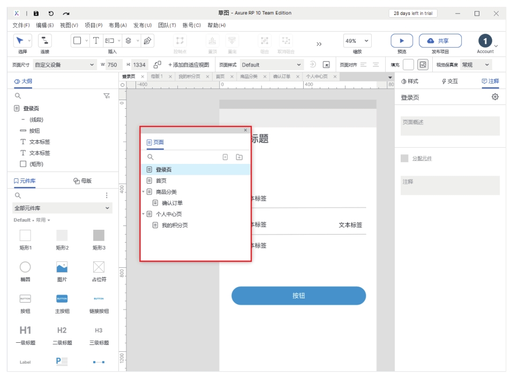
Task: Switch to the 交互 tab
Action: pos(450,81)
